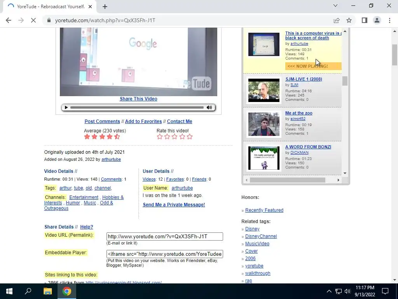Open taskbar search icon
This screenshot has width=398, height=299.
point(28,291)
